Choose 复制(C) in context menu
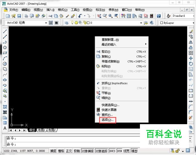The height and width of the screenshot is (155, 196). (x=122, y=57)
